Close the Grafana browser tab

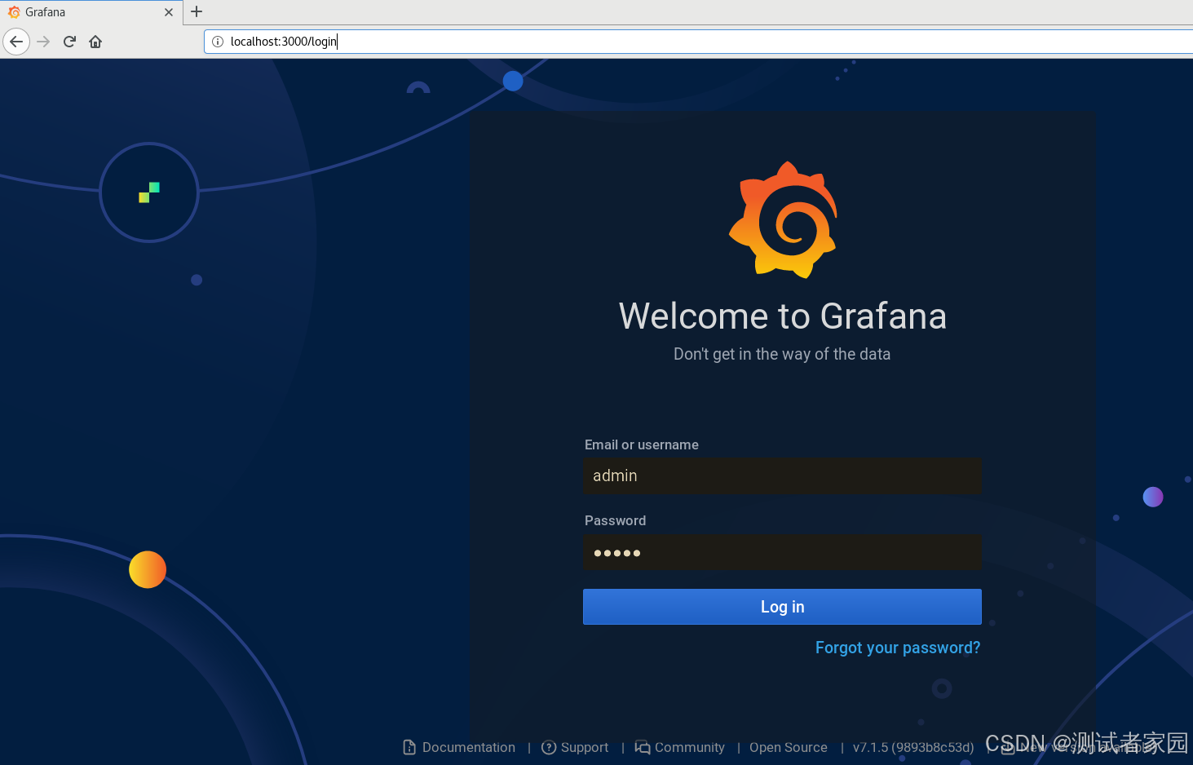[169, 12]
